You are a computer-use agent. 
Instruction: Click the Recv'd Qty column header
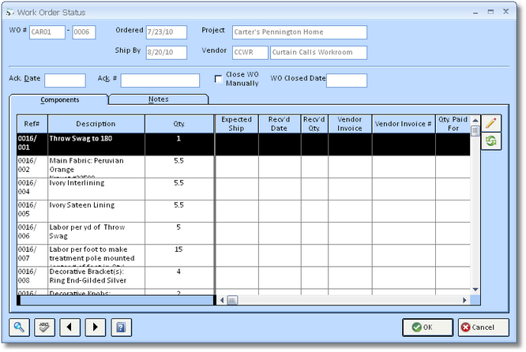point(314,124)
